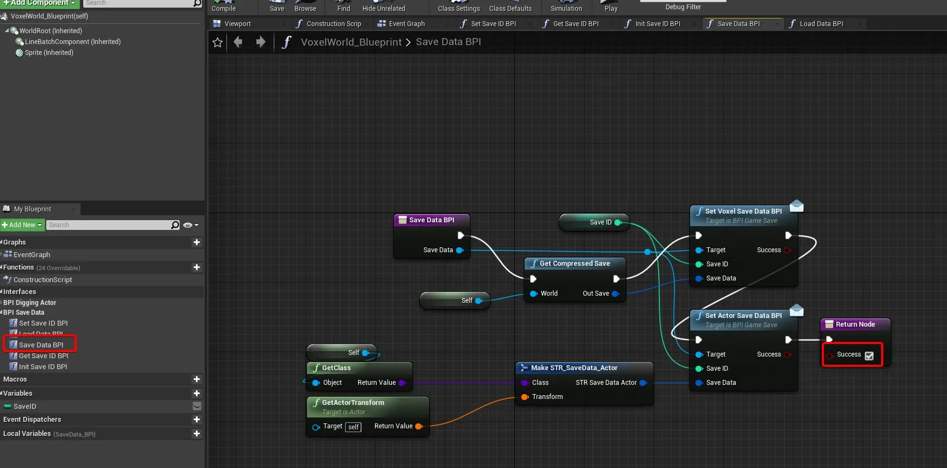Open the Add New dropdown
Screen dimensions: 947x468
(22, 225)
